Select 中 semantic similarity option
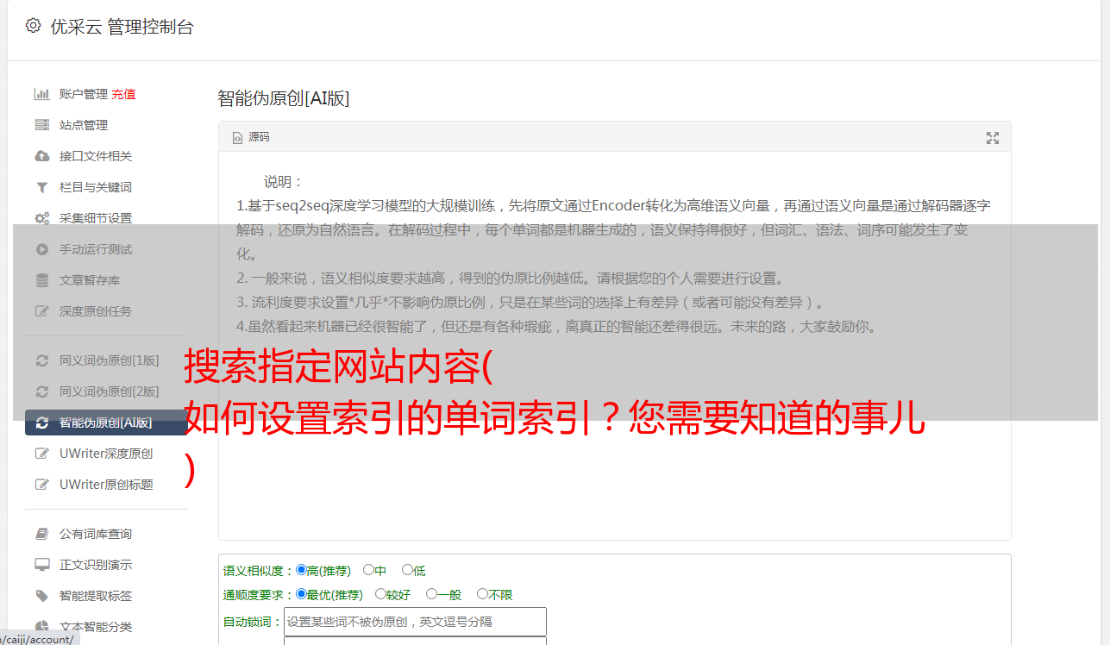The height and width of the screenshot is (645, 1110). (368, 570)
